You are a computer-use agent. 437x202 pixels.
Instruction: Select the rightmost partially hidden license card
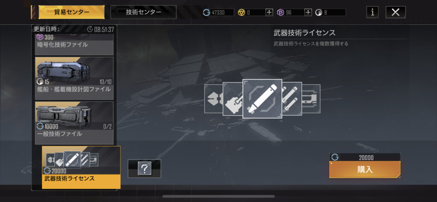[x=311, y=99]
